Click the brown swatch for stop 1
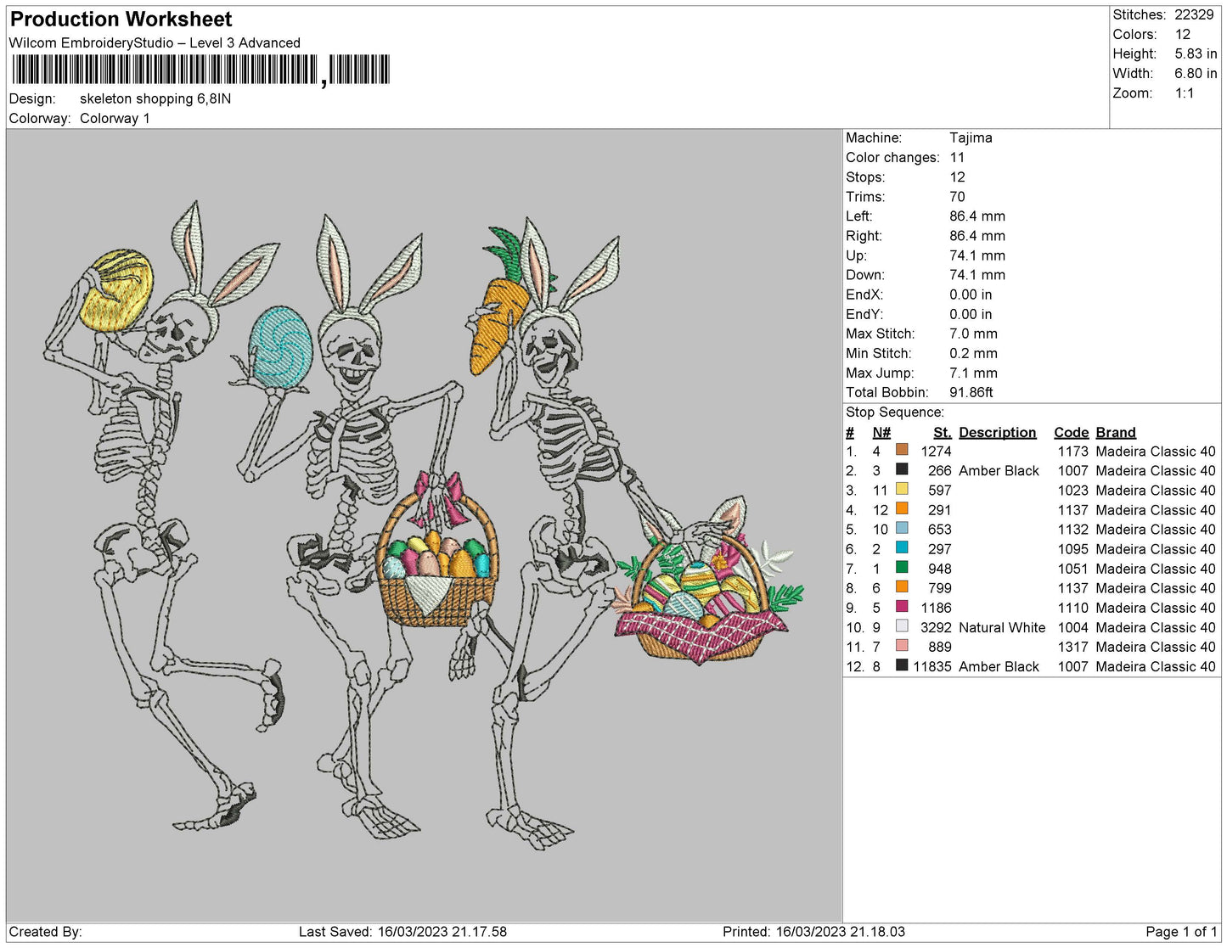Viewport: 1227px width, 948px height. tap(902, 450)
